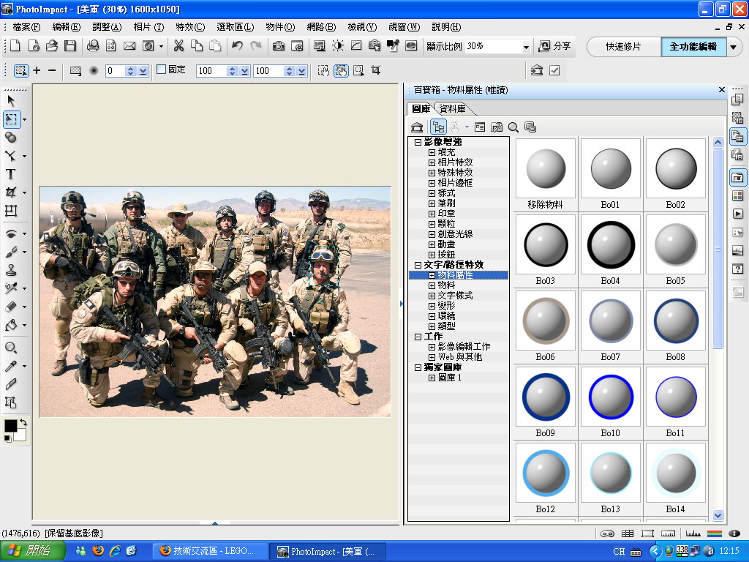This screenshot has height=562, width=749.
Task: Click the Redo arrow icon
Action: pyautogui.click(x=256, y=46)
